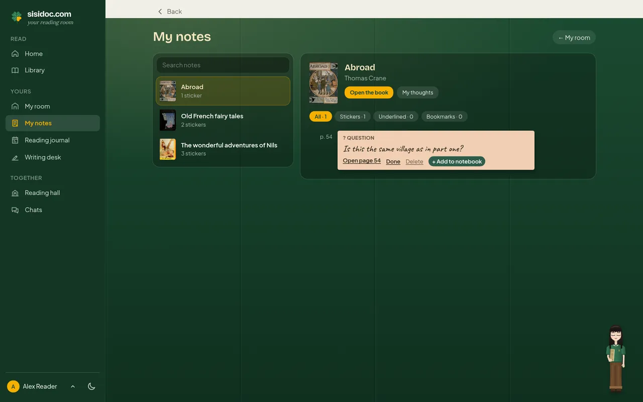
Task: Click the + Add to notebook button
Action: coord(457,161)
